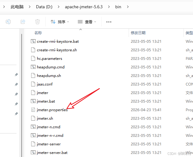
Task: Select jmeter-server.bat file
Action: click(52, 152)
